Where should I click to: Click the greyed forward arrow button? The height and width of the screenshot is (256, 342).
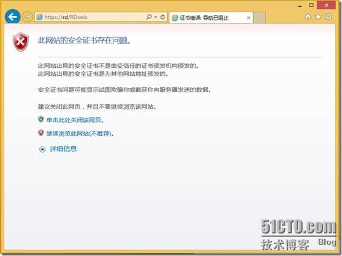(x=27, y=16)
